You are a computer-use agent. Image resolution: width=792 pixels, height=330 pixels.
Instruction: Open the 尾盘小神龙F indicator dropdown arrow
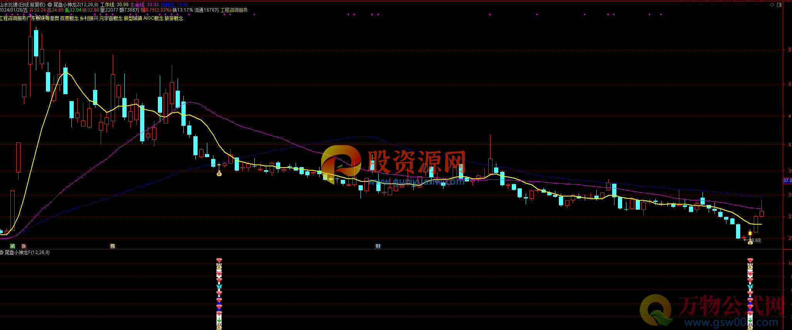2,252
